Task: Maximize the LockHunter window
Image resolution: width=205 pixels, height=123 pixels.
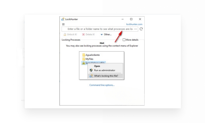Action: click(131, 19)
